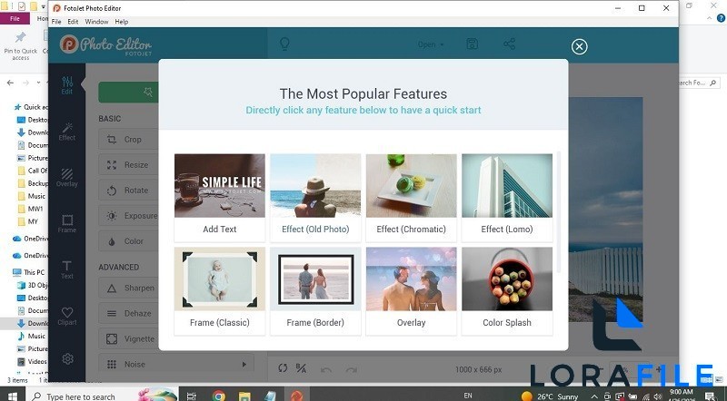Screen dimensions: 727x401
Task: Click the Back arrow in File Explorer
Action: pos(10,83)
